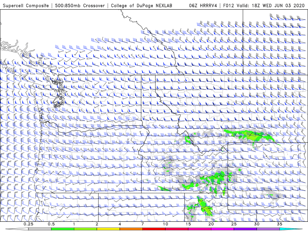Select the legend value "2"
Viewport: 308px width, 231px height.
[x=97, y=224]
